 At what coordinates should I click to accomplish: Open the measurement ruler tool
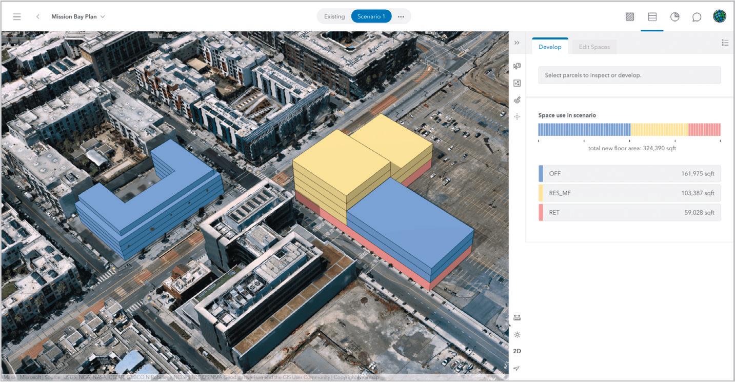[x=517, y=317]
